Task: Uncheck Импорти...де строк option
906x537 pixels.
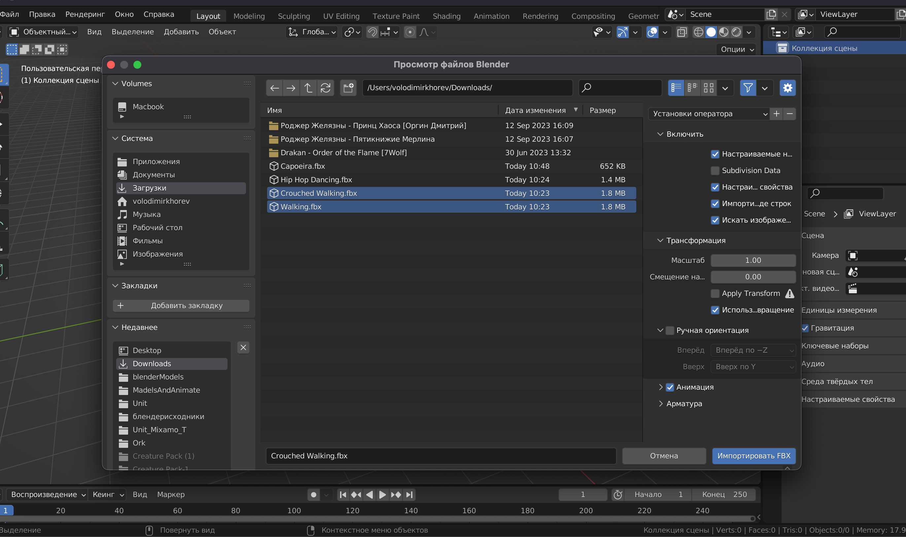Action: pyautogui.click(x=715, y=204)
